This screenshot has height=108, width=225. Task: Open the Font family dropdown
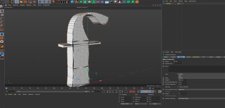click(201, 74)
